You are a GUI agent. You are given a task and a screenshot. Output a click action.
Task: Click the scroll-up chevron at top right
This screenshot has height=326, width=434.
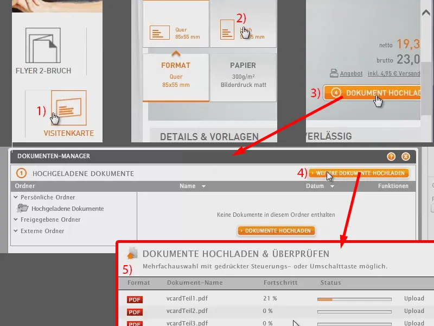pyautogui.click(x=426, y=12)
